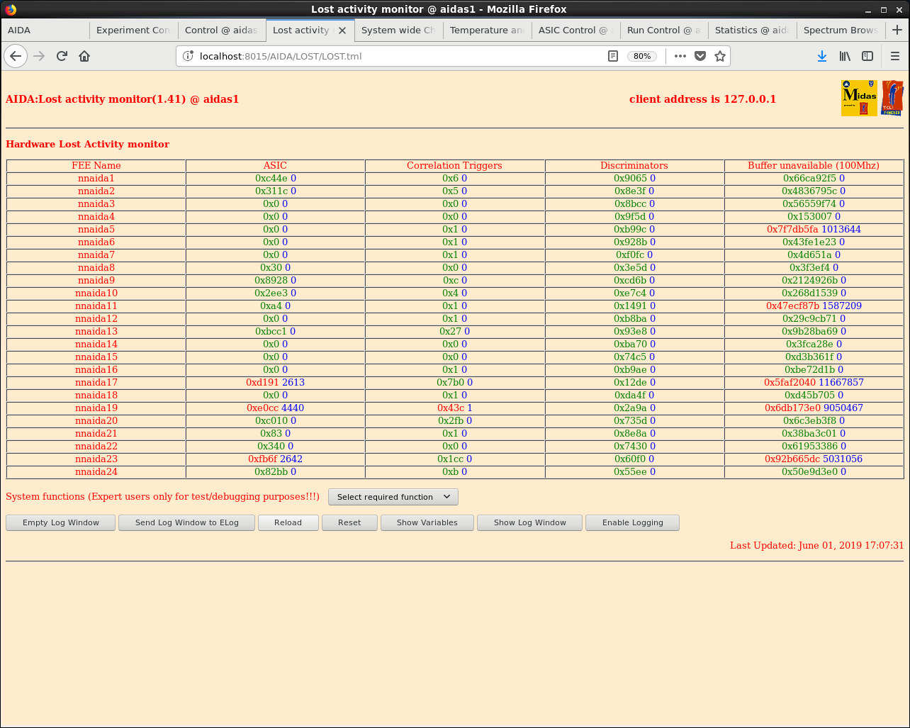Bookmark this page with the star icon
The width and height of the screenshot is (910, 728).
720,56
